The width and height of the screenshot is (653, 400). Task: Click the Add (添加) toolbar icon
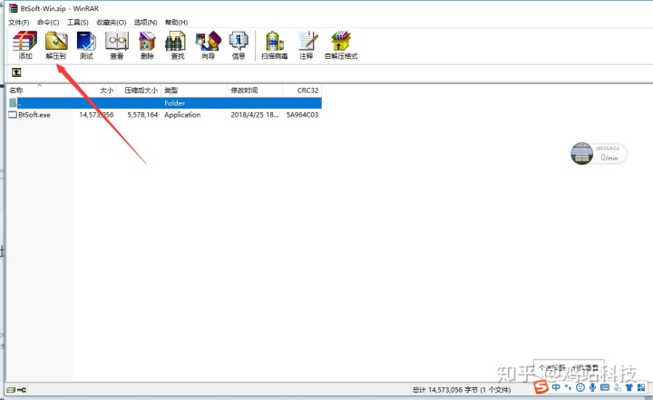(x=24, y=45)
